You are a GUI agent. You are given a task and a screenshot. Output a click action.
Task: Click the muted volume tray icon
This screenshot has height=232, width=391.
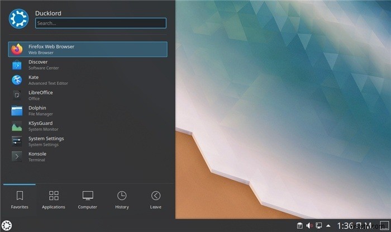(x=309, y=225)
